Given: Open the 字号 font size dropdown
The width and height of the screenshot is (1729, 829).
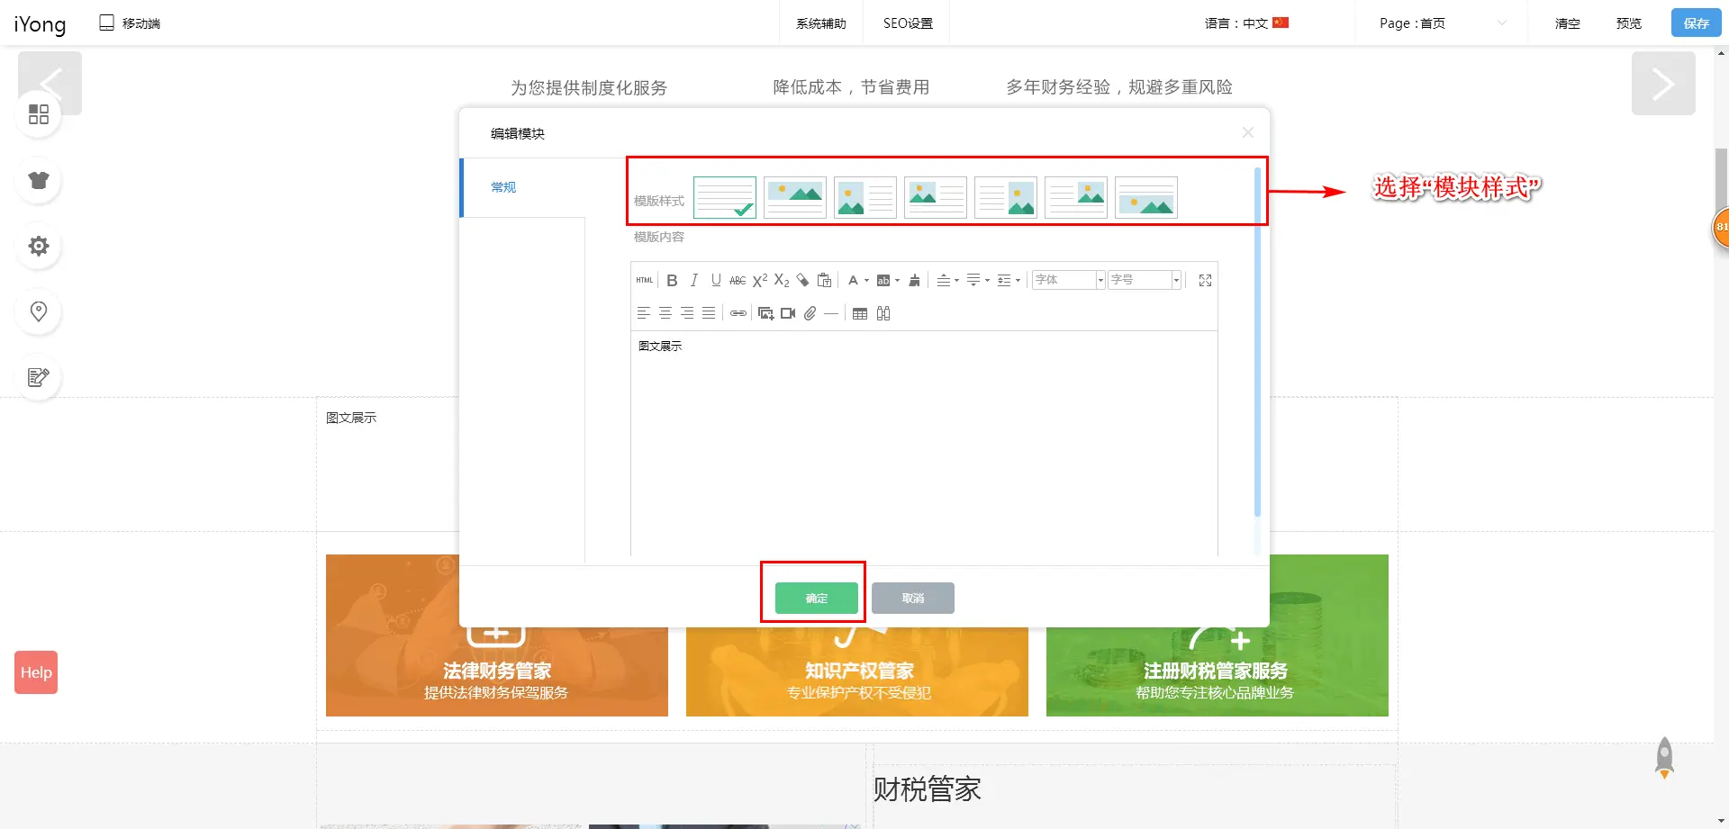Looking at the screenshot, I should click(x=1144, y=280).
